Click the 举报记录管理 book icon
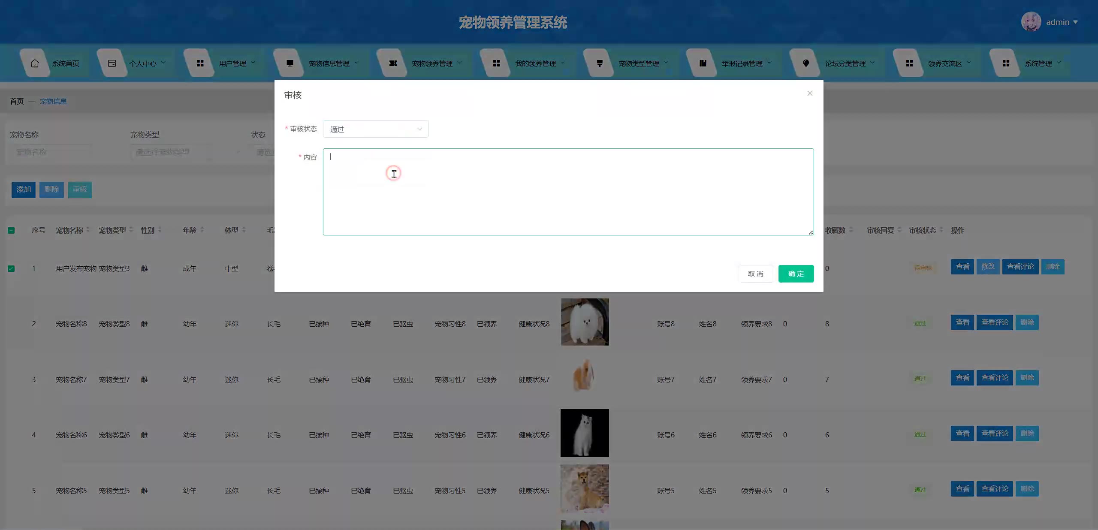Image resolution: width=1098 pixels, height=530 pixels. (703, 63)
